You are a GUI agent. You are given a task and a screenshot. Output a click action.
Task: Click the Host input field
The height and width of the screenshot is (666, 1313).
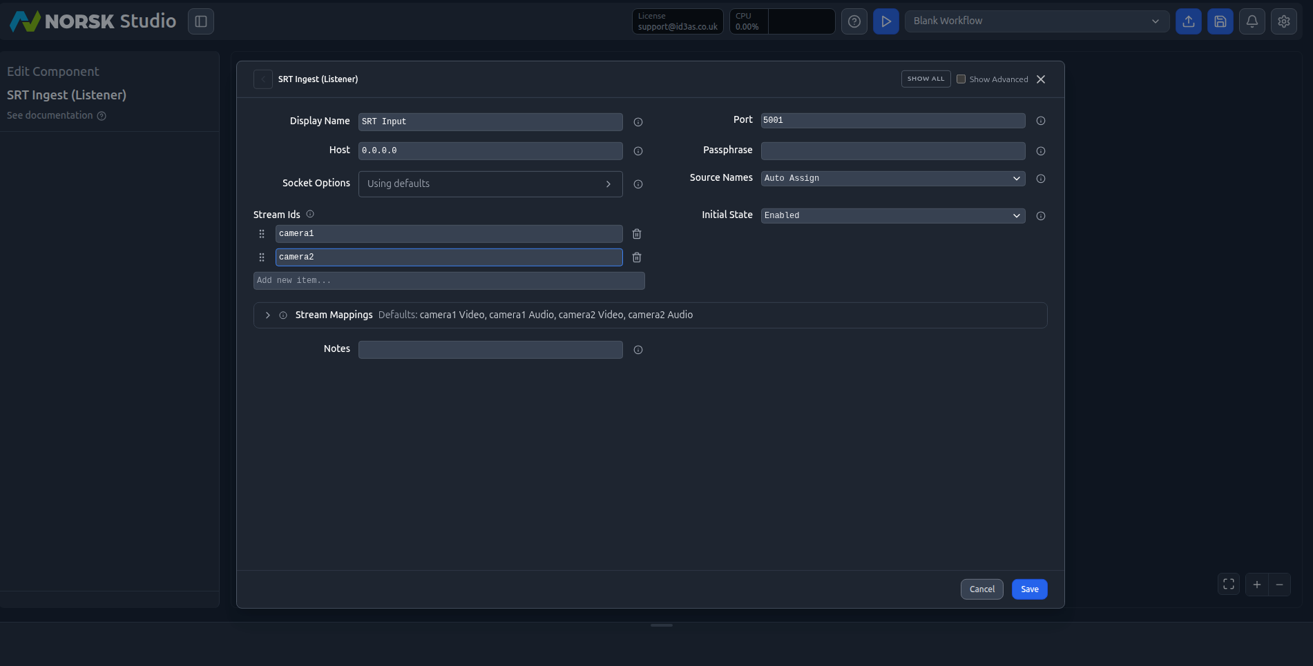[x=490, y=150]
